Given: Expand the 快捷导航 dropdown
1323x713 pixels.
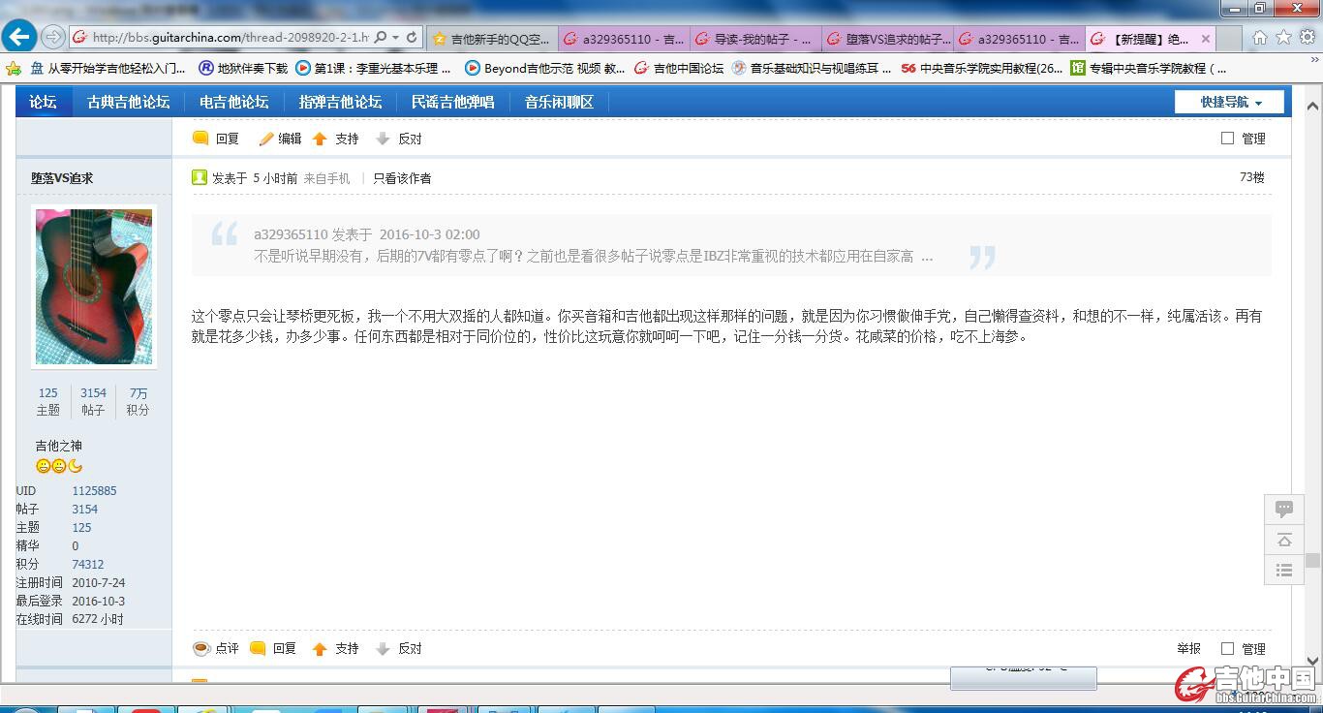Looking at the screenshot, I should (x=1230, y=102).
